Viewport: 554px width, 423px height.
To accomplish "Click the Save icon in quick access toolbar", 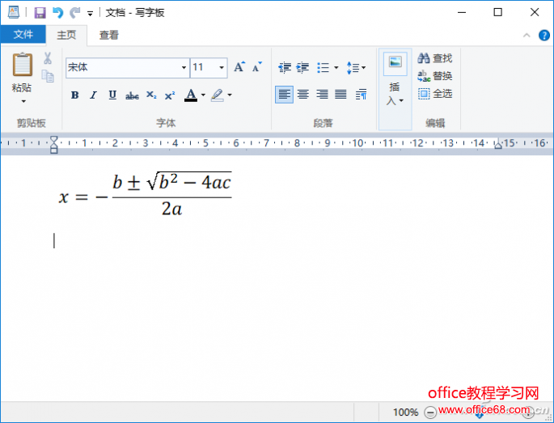I will coord(40,13).
